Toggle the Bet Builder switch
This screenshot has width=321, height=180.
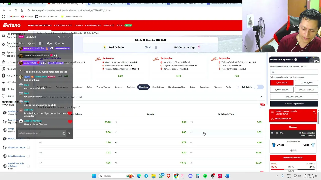259,87
